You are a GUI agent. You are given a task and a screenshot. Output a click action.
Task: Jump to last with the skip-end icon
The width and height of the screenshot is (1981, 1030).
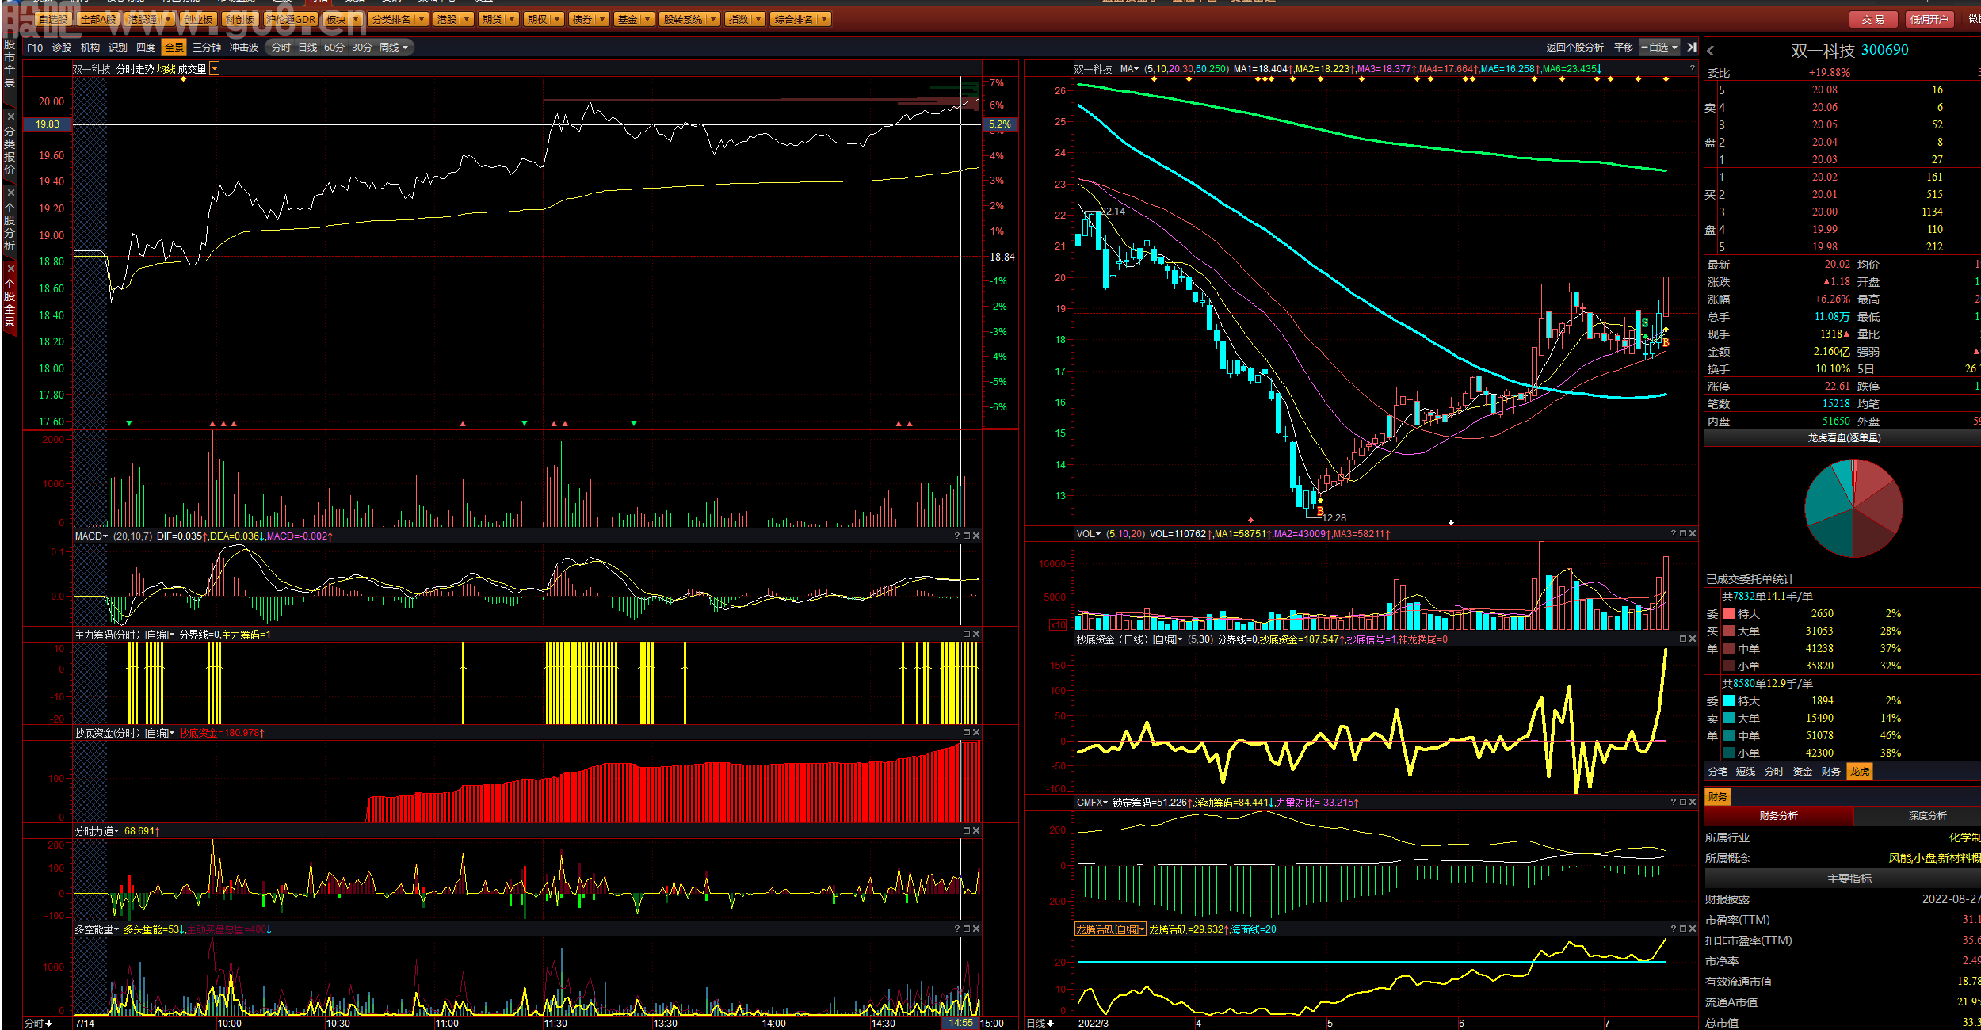(1692, 48)
